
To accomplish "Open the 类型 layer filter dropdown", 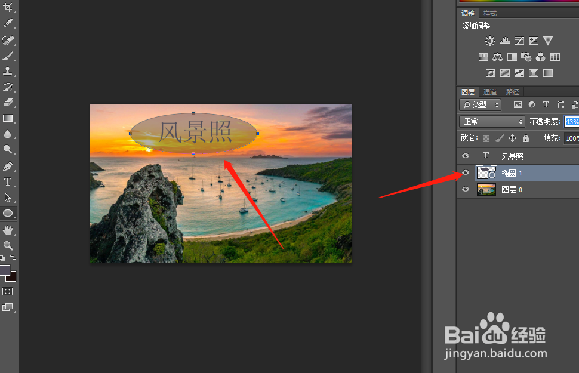I will click(x=481, y=105).
